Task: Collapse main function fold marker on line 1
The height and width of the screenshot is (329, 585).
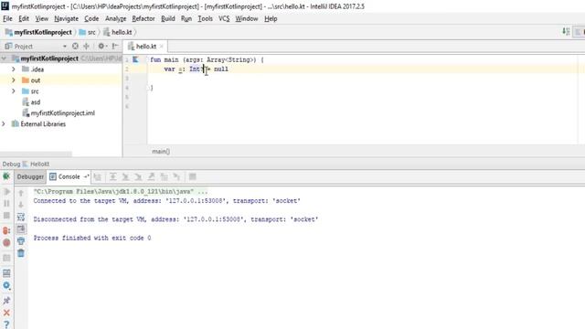Action: 148,59
